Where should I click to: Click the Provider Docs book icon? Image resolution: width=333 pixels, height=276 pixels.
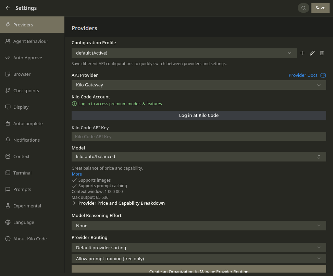323,75
